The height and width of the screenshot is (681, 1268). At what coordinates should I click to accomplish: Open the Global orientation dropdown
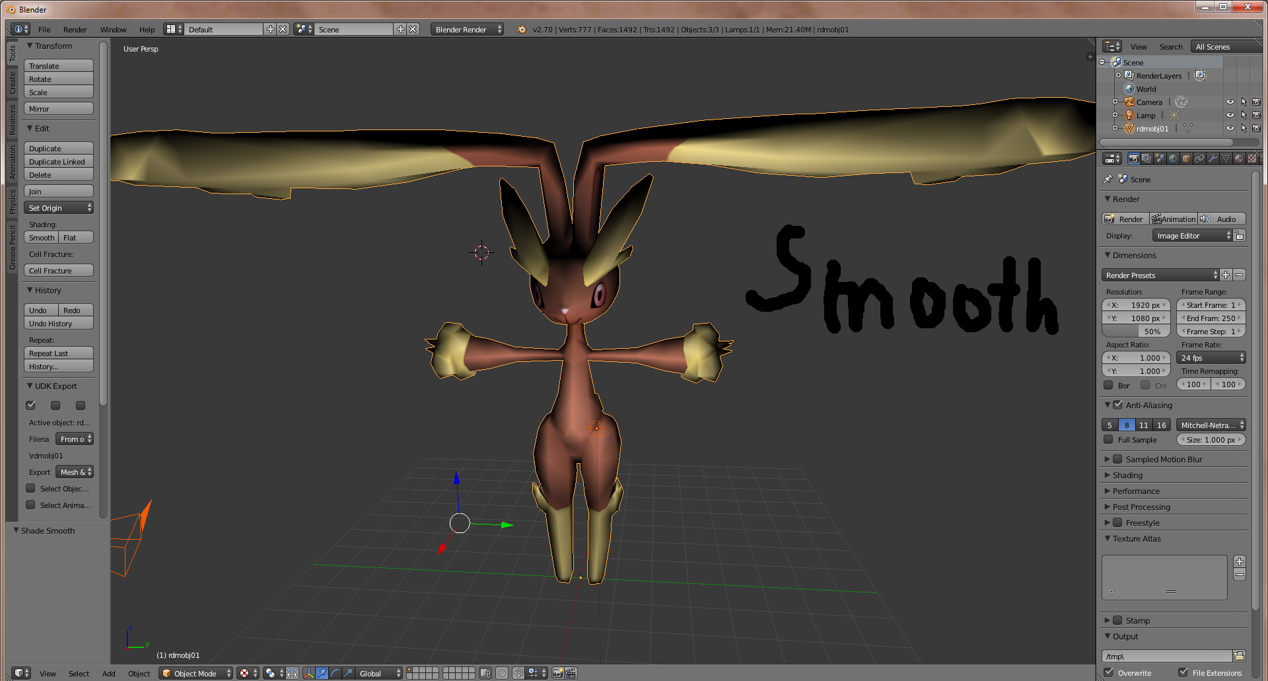click(379, 673)
